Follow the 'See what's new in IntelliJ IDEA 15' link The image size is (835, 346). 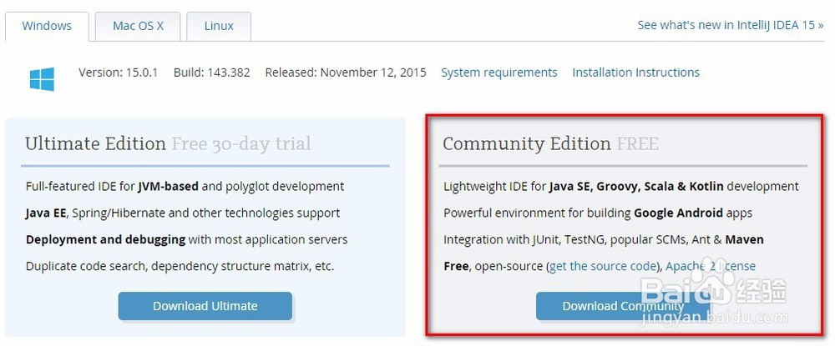coord(730,25)
